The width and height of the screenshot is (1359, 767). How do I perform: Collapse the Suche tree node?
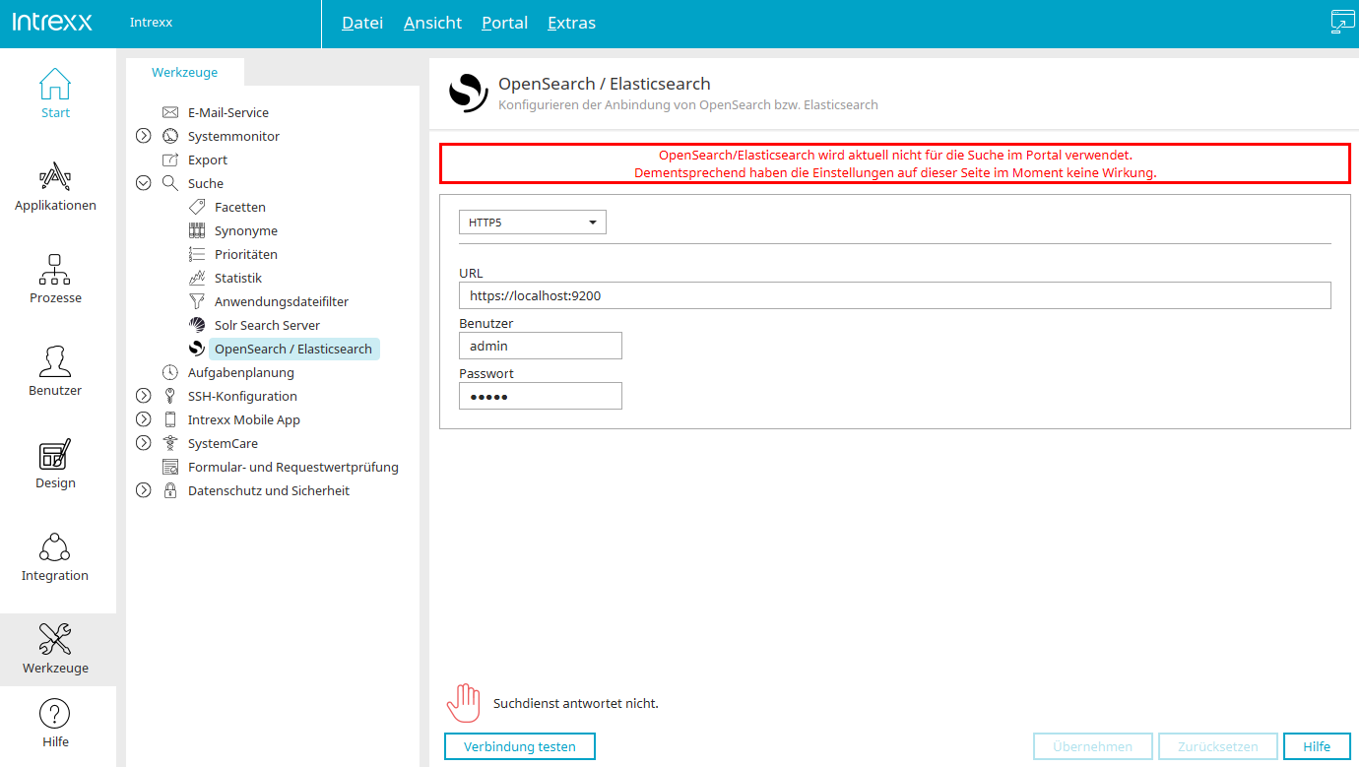click(144, 183)
